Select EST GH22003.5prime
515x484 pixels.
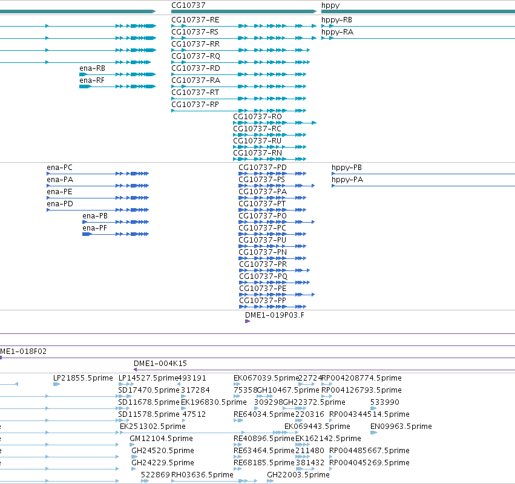[298, 475]
